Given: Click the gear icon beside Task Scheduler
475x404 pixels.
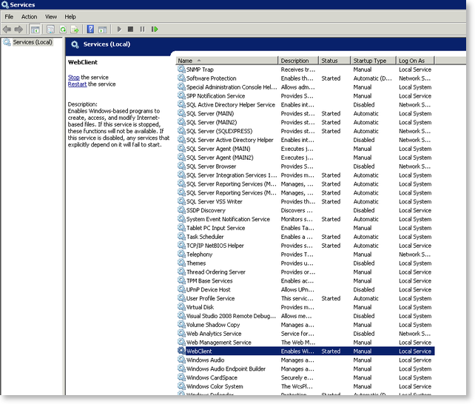Looking at the screenshot, I should coord(181,237).
